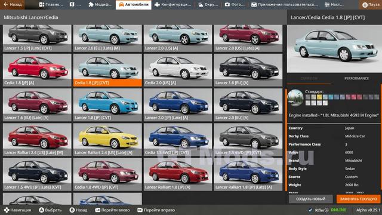Select the cyan Lancer 1.8 [JP] [CVT]
The image size is (382, 215).
(107, 105)
